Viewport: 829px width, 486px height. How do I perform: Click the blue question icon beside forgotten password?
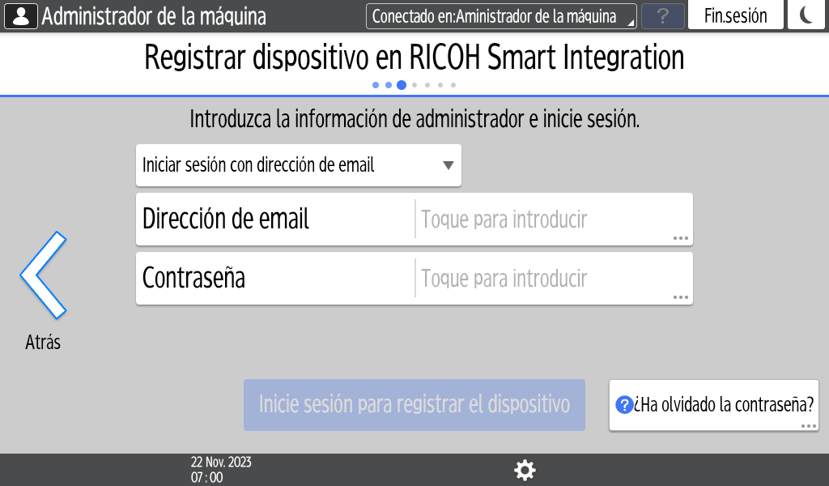coord(623,405)
